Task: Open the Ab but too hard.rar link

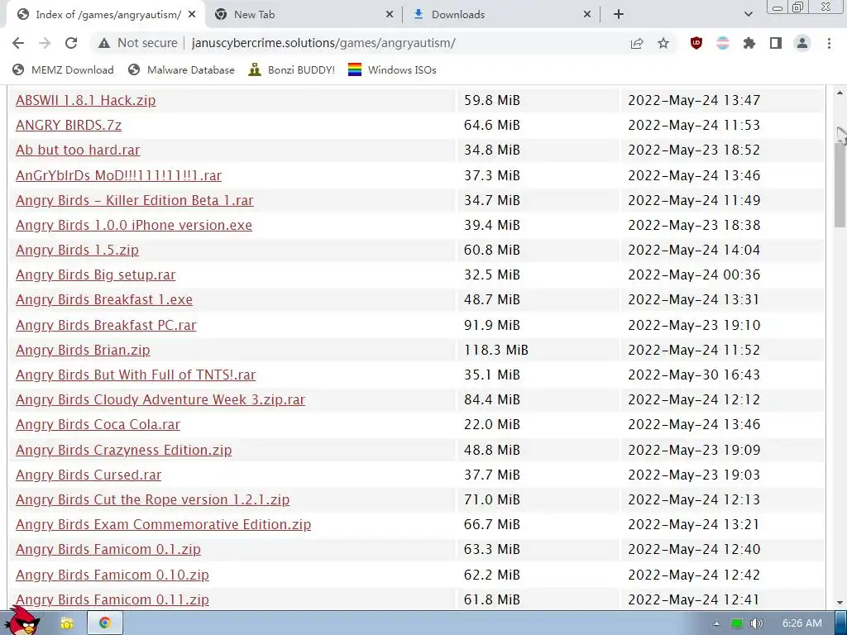Action: (78, 150)
